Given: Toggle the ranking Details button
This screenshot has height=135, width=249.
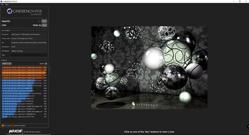Looking at the screenshot, I should (x=46, y=64).
